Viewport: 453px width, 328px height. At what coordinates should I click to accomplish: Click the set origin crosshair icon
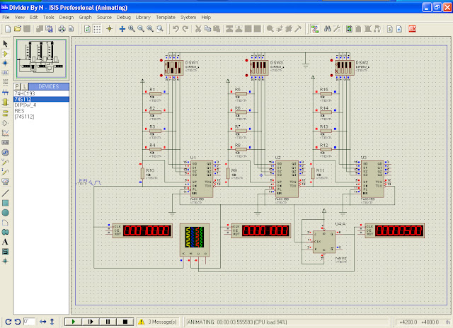pyautogui.click(x=110, y=29)
